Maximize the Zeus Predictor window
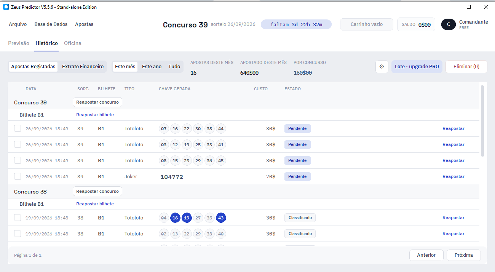Viewport: 495px width, 272px height. click(469, 7)
